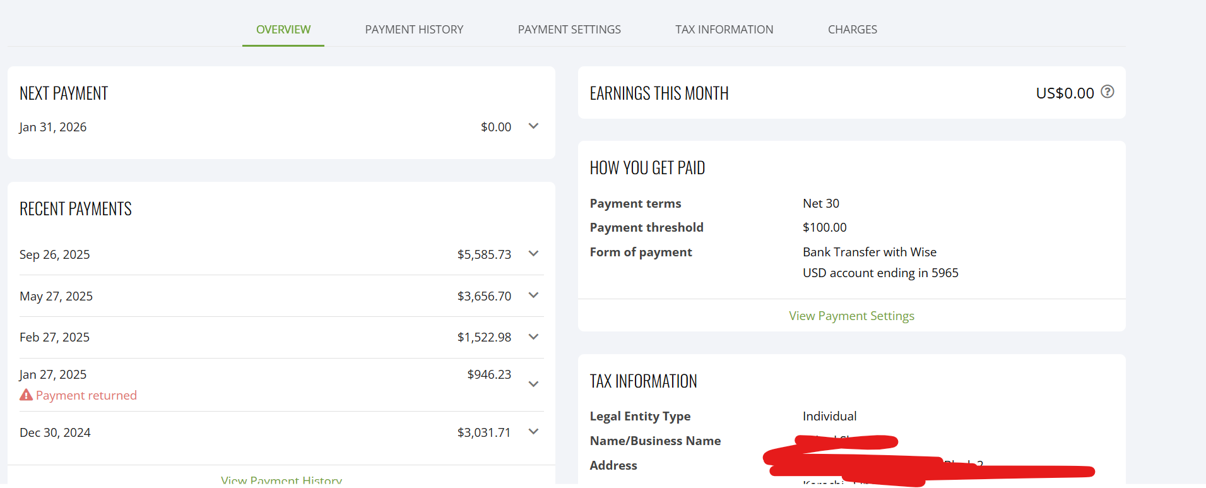Click the View Payment History link
Image resolution: width=1206 pixels, height=488 pixels.
coord(281,480)
